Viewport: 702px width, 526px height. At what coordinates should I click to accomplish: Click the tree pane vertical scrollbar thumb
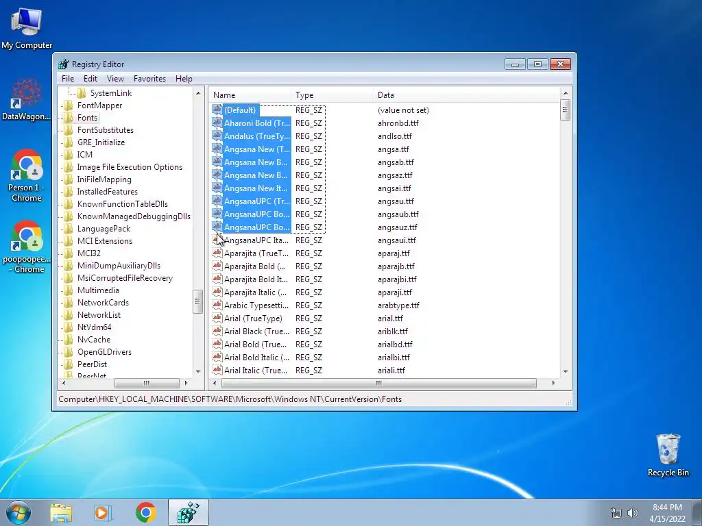197,302
